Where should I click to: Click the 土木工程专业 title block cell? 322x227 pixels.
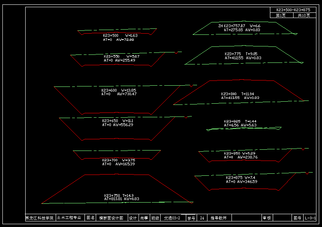(x=69, y=218)
